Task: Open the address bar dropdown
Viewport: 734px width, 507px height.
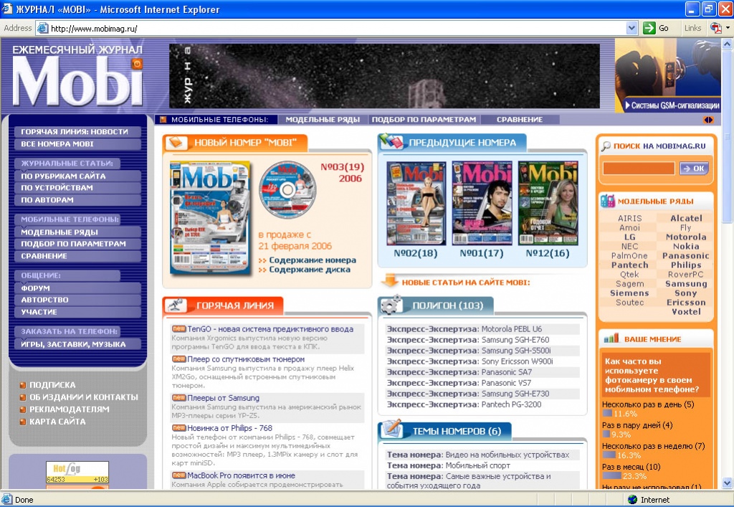Action: (x=631, y=28)
